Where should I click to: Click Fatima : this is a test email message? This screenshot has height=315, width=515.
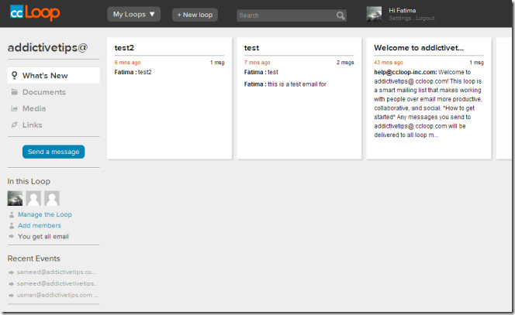point(285,84)
